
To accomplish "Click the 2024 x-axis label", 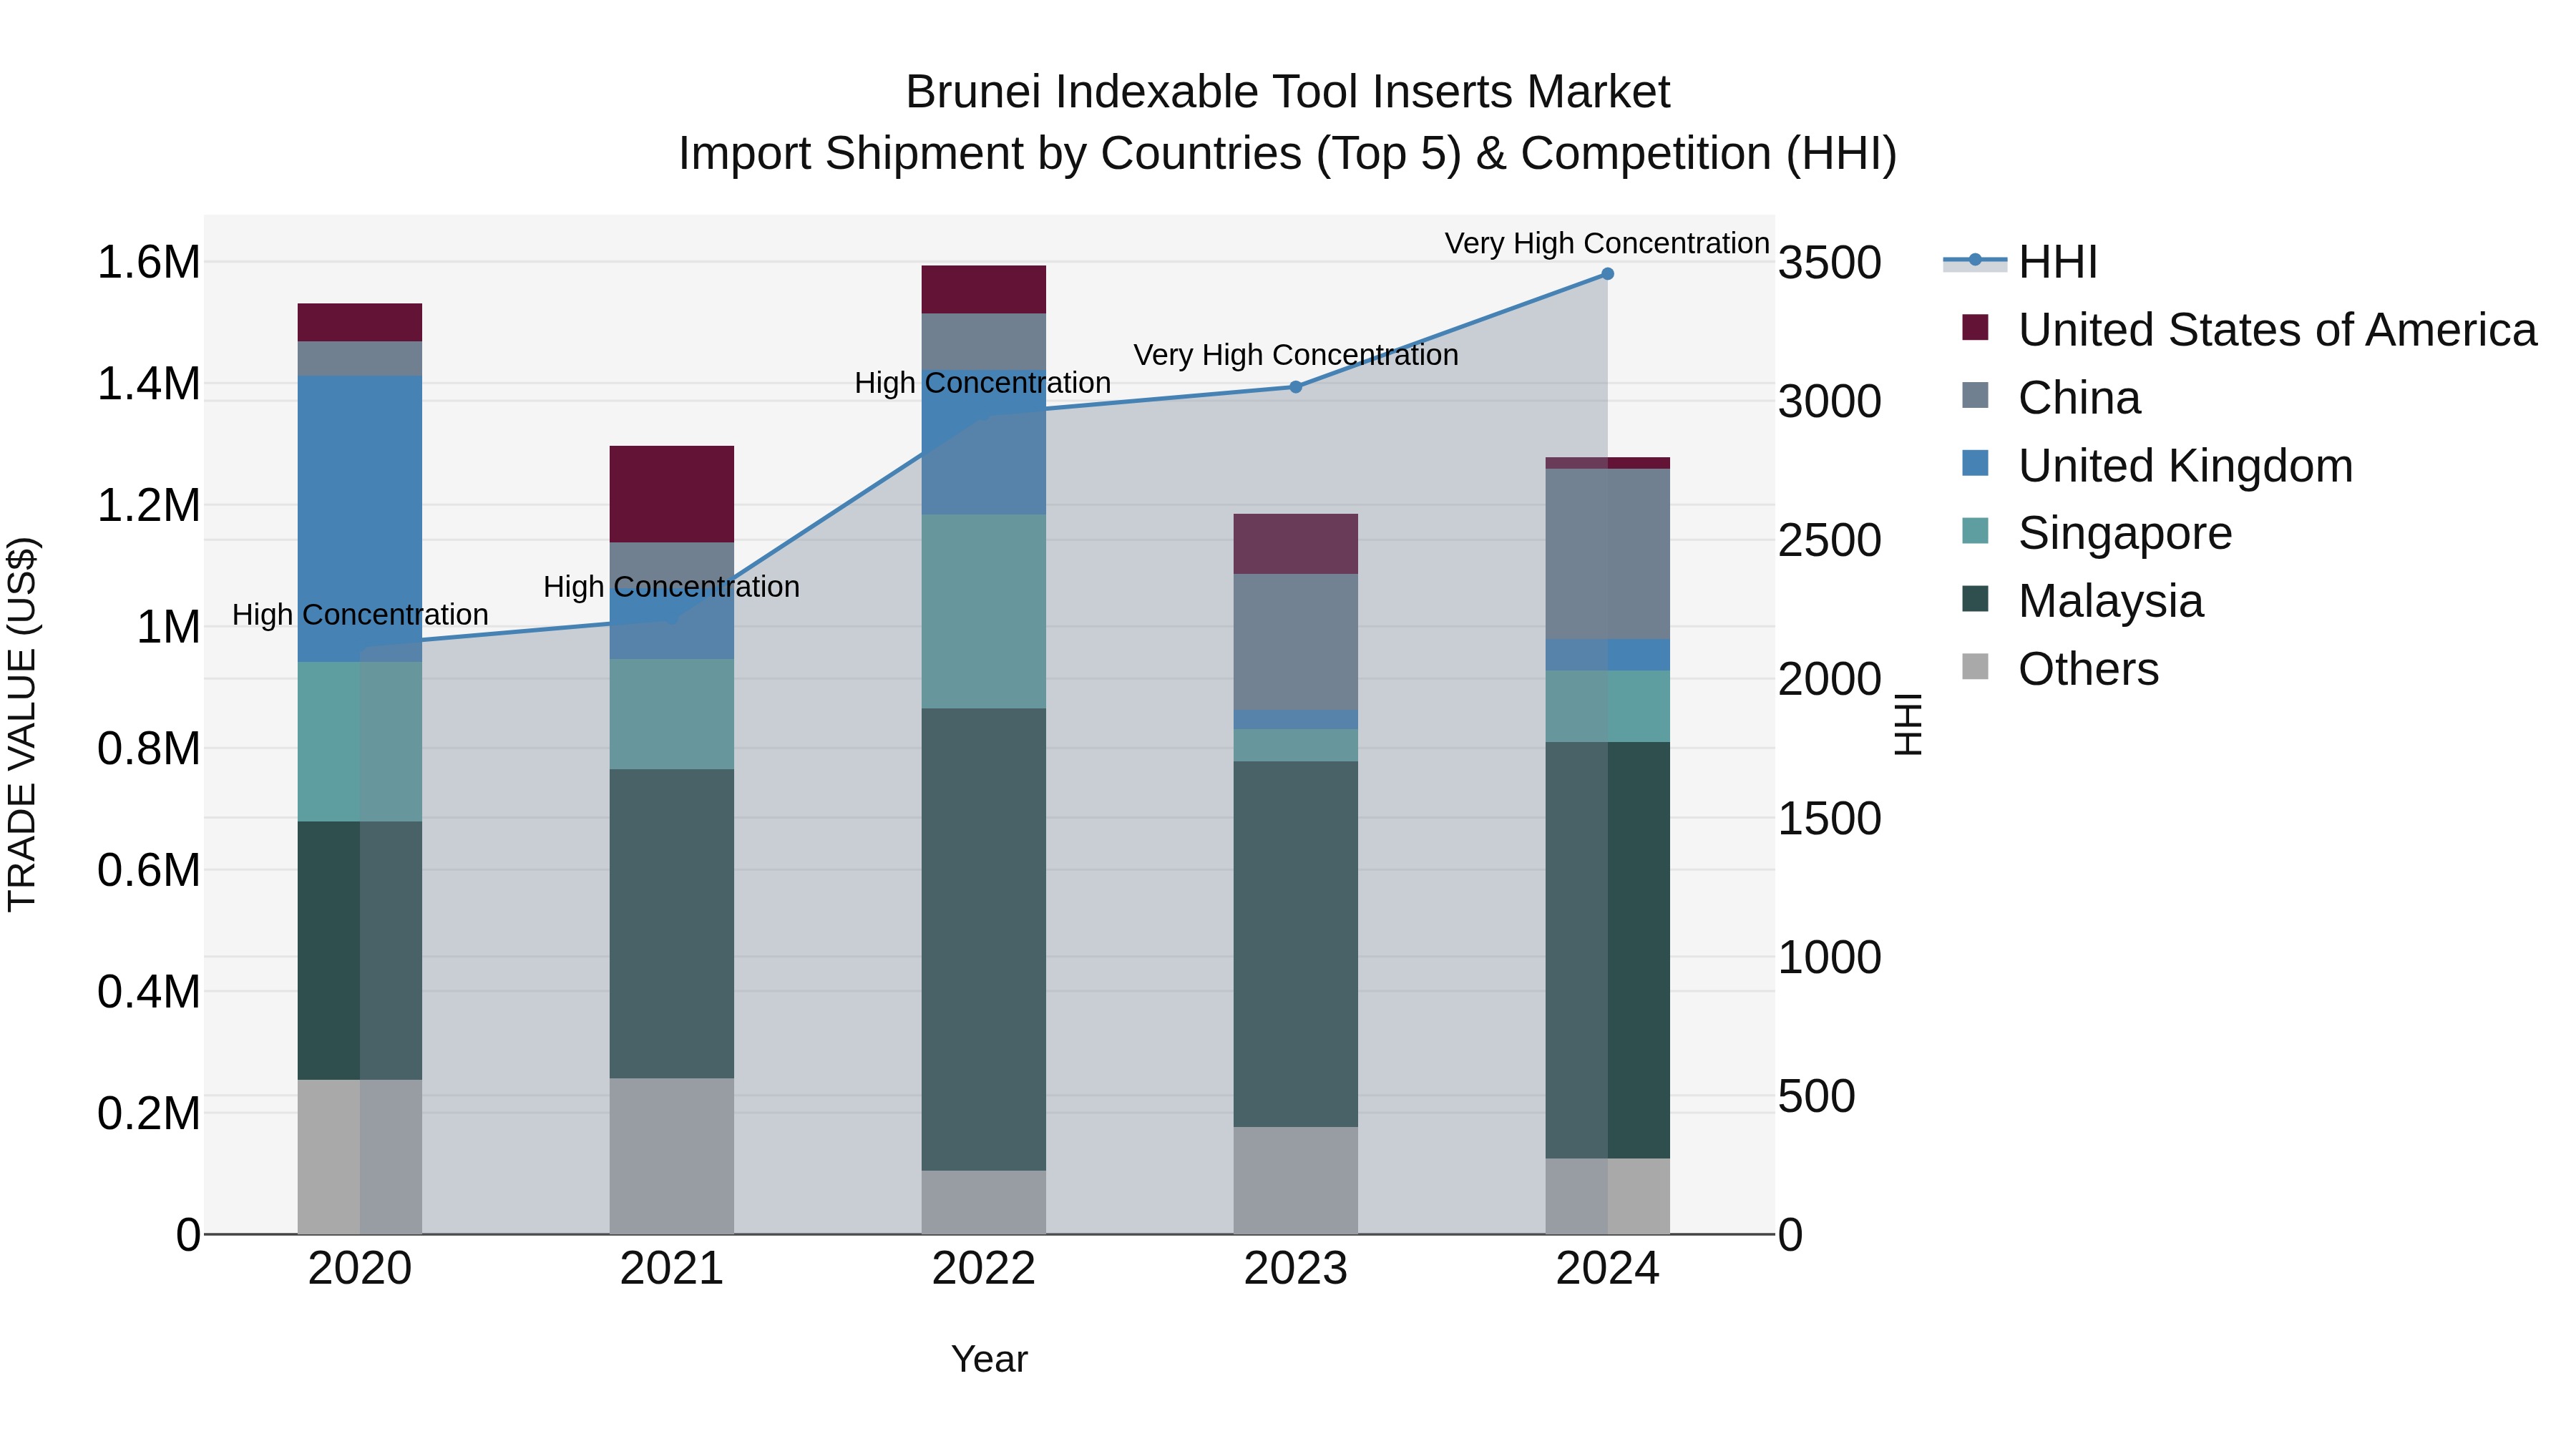I will click(x=1607, y=1269).
